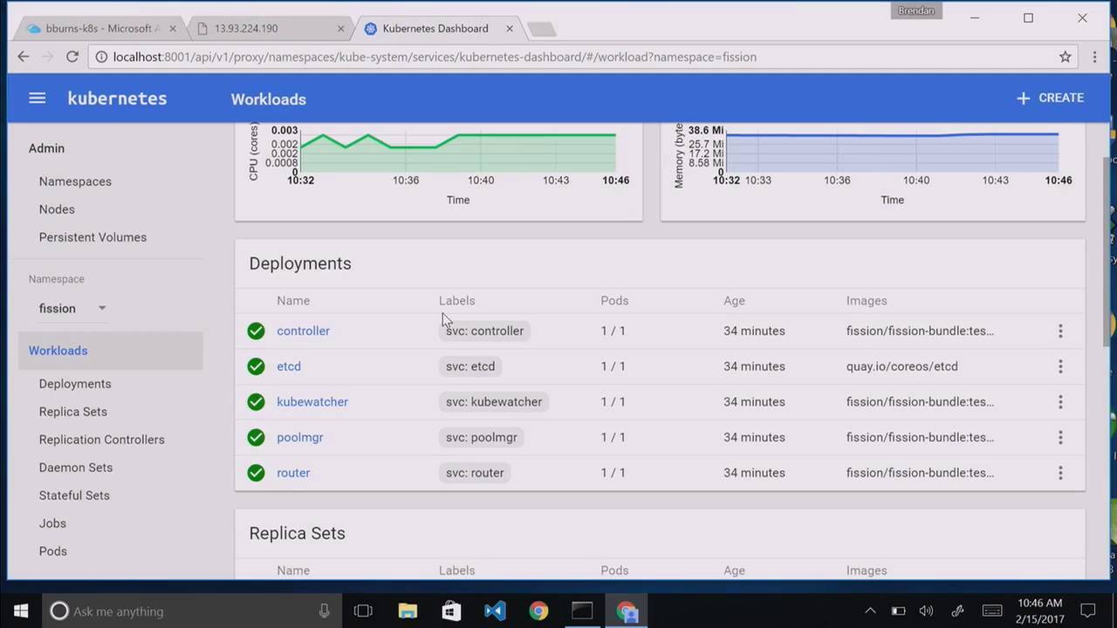
Task: Click the kubernetes logo text
Action: coord(117,99)
